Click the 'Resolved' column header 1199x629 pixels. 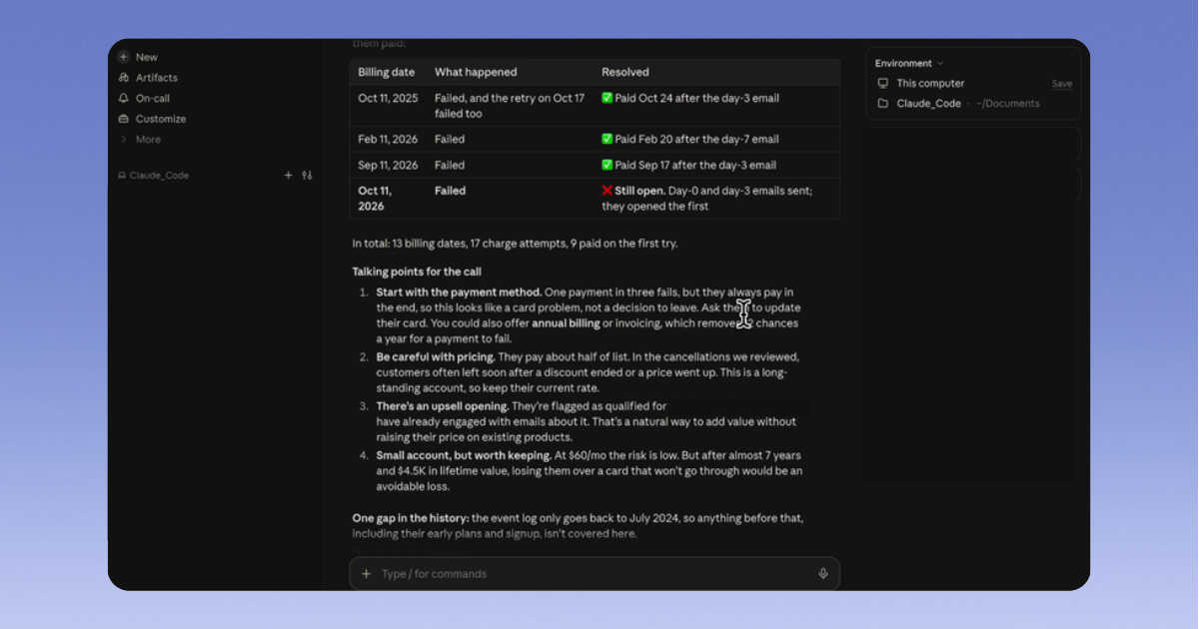pyautogui.click(x=625, y=72)
